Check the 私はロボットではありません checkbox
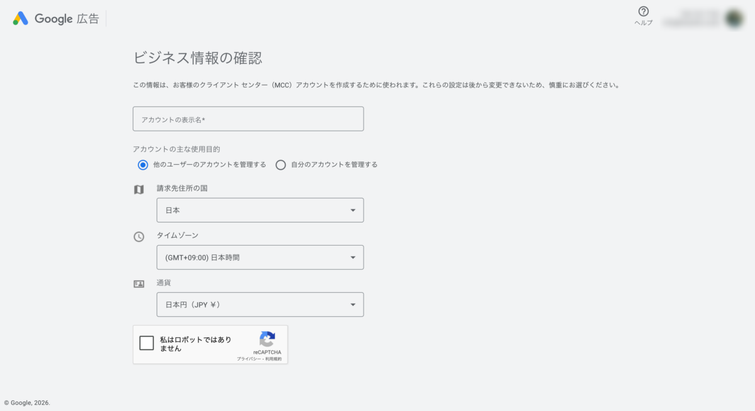Screen dimensions: 755x411 [x=147, y=343]
